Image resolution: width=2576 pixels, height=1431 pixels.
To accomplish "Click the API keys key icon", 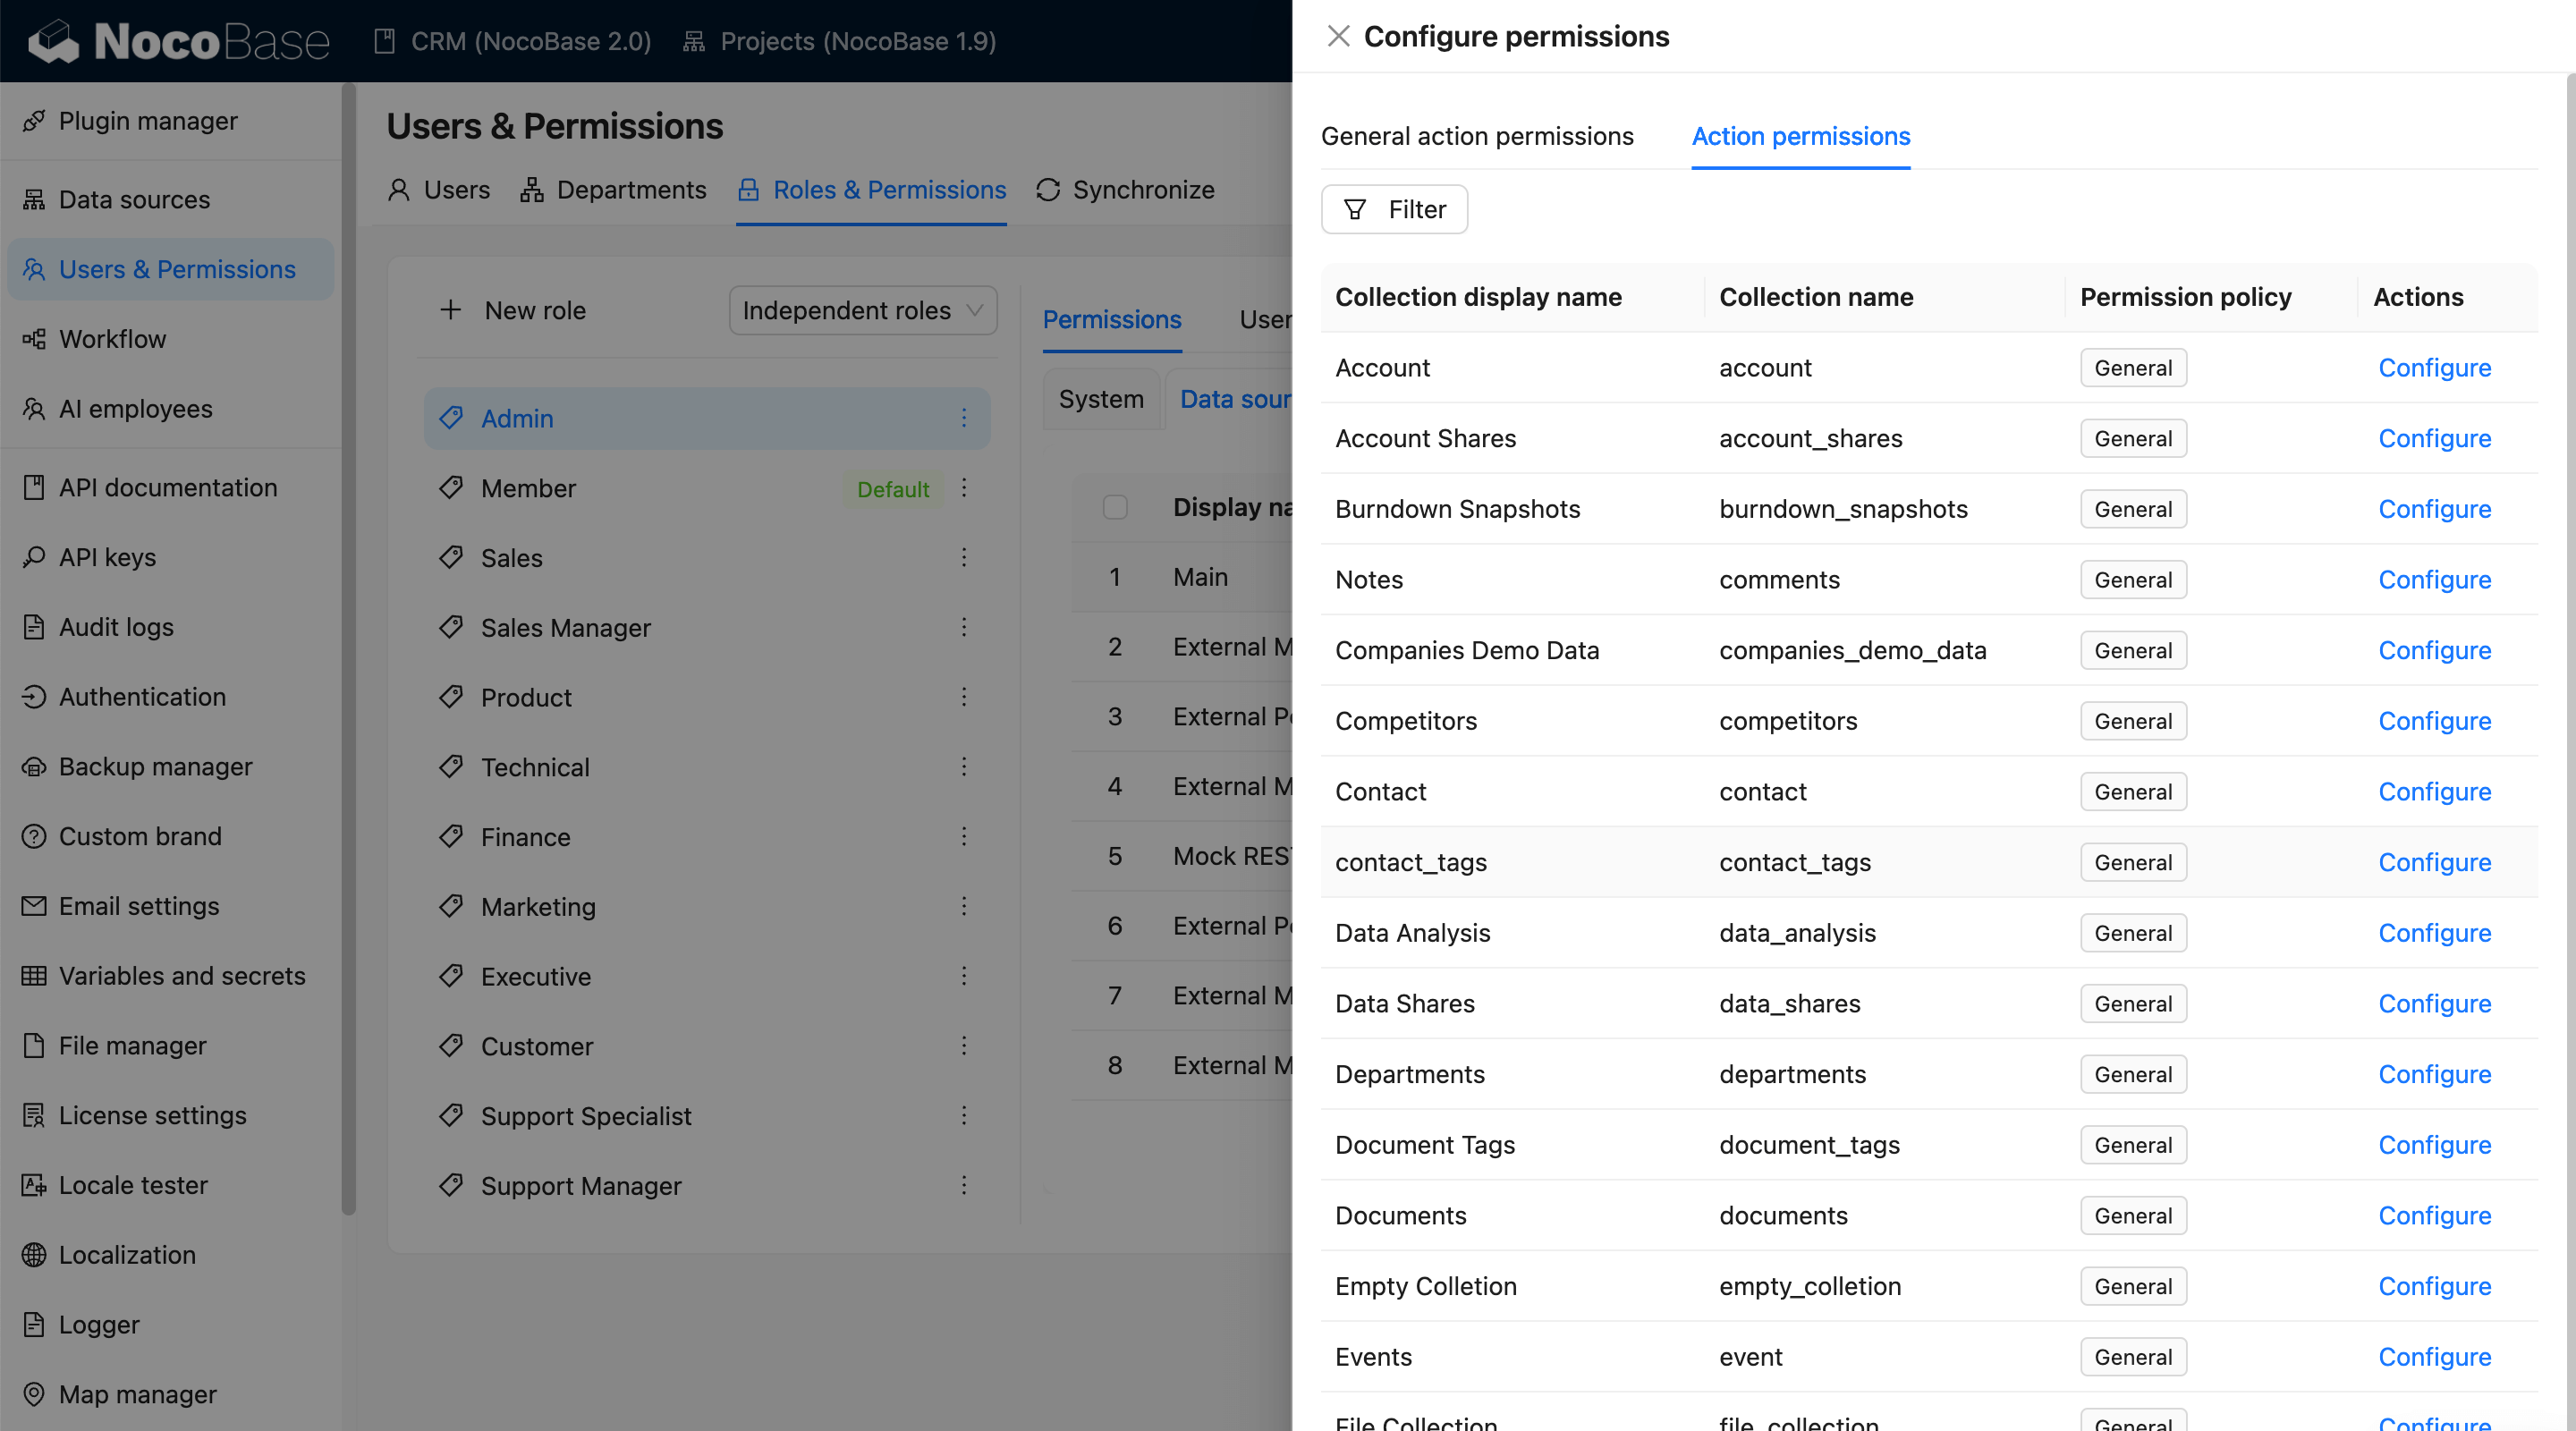I will (x=34, y=557).
